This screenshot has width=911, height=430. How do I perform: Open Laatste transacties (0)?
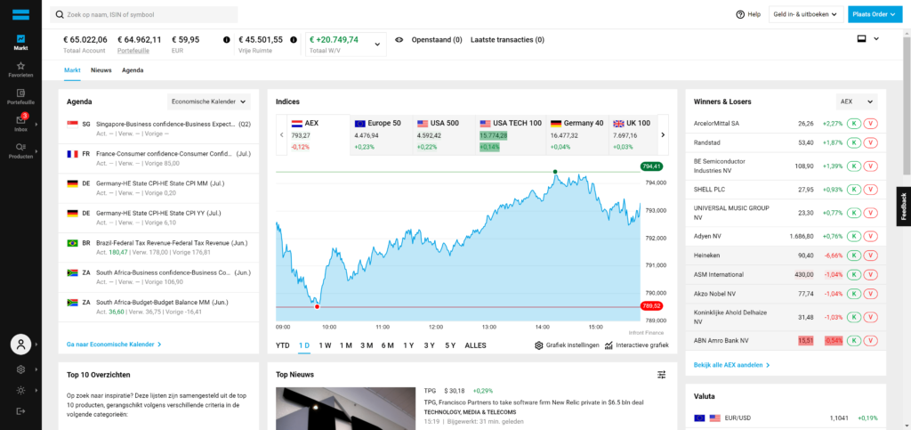pos(507,40)
